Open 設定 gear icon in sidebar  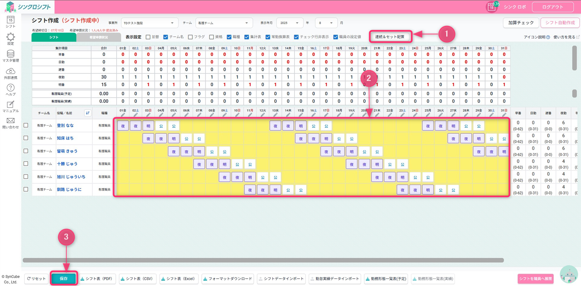click(x=10, y=38)
